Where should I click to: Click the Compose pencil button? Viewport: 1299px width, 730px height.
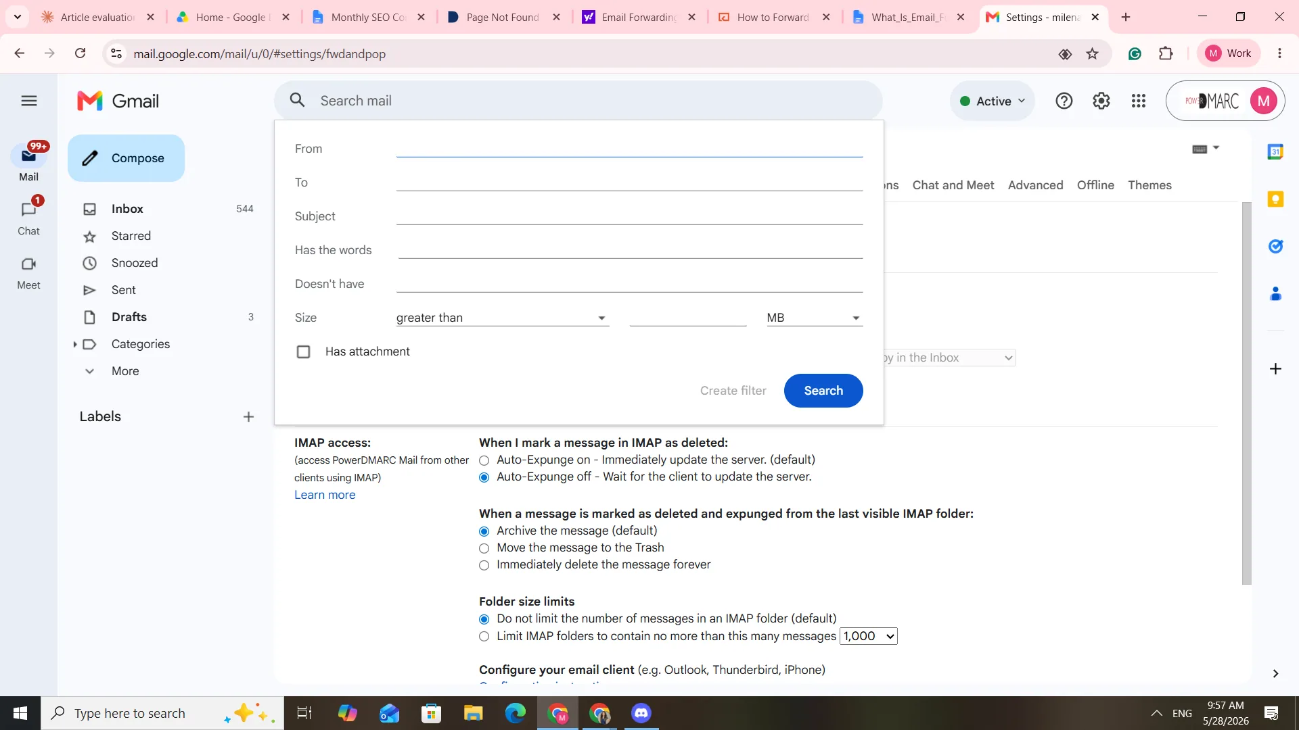(126, 158)
